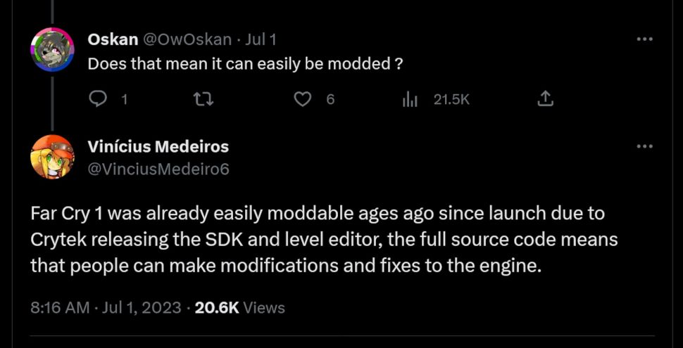This screenshot has width=683, height=348.
Task: Click the 8:16 AM · Jul 1, 2023 timestamp
Action: 106,308
